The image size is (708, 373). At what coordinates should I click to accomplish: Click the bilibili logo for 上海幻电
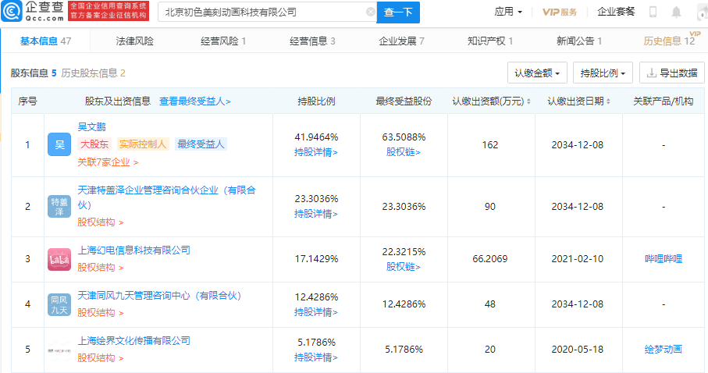point(59,259)
